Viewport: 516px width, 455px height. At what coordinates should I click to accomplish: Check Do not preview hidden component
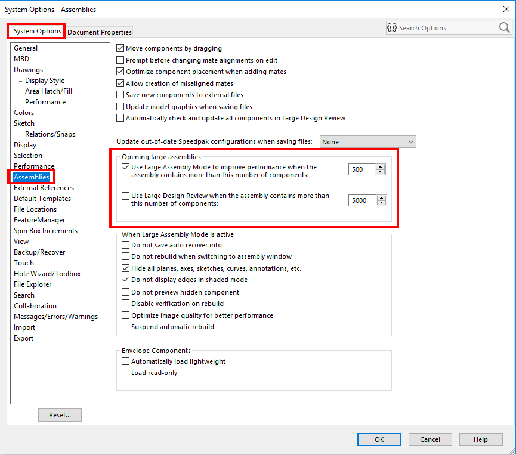[x=125, y=292]
